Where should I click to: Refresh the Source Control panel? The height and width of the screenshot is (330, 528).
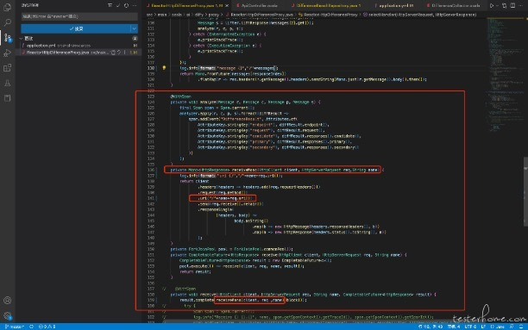tap(126, 5)
